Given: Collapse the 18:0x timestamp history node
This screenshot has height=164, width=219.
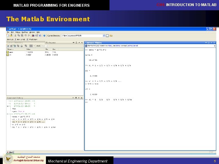Looking at the screenshot, I should point(8,106).
